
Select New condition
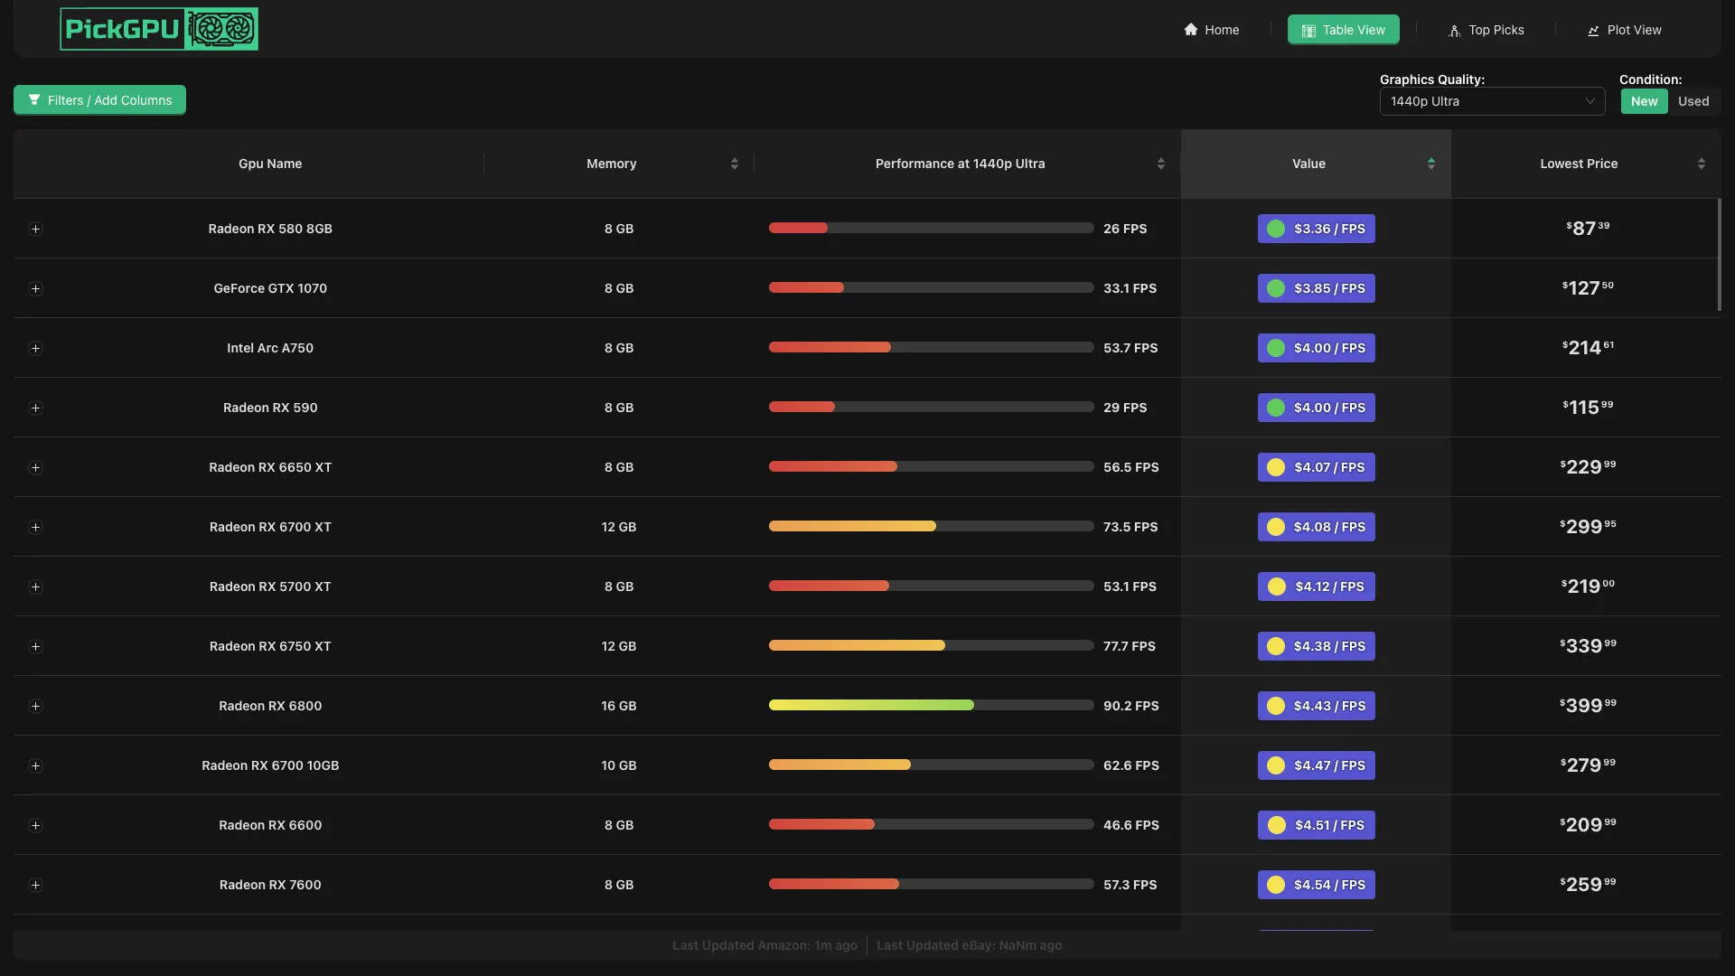(1644, 101)
